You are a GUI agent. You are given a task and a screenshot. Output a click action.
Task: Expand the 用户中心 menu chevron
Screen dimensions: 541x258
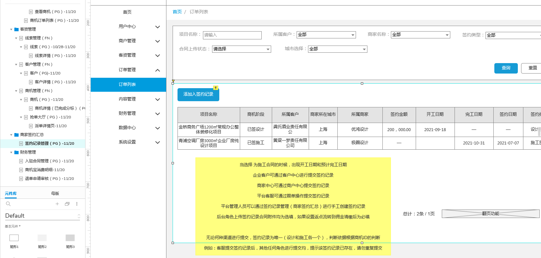[158, 27]
